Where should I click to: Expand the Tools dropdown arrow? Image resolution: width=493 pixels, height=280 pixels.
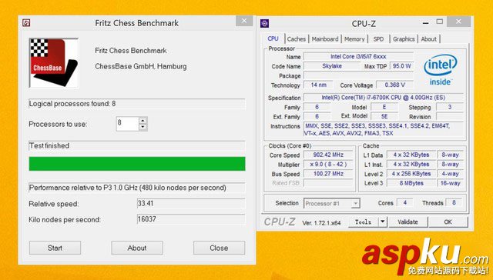tap(383, 222)
